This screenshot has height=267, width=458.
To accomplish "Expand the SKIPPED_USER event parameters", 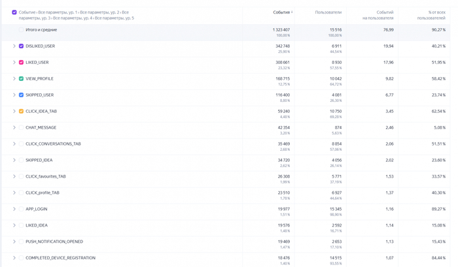I will click(x=14, y=95).
